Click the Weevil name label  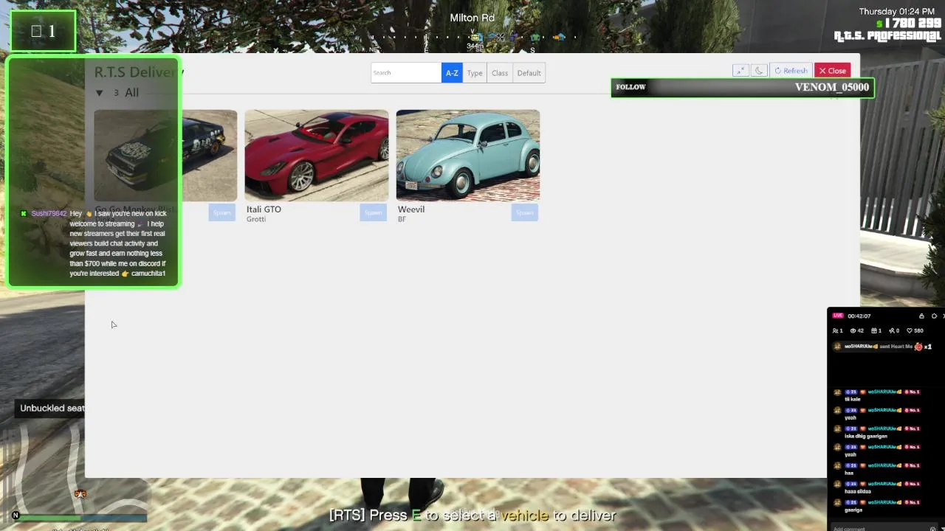click(x=411, y=209)
